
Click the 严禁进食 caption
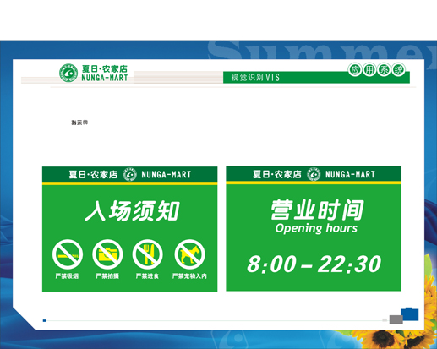point(147,276)
